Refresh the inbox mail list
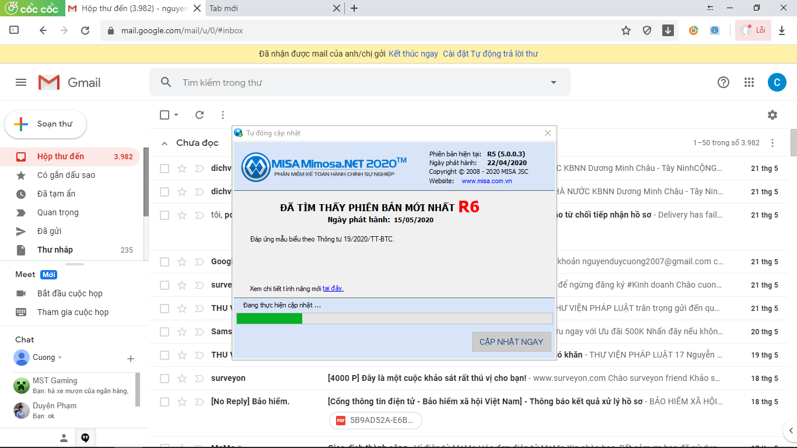This screenshot has height=448, width=797. click(200, 115)
